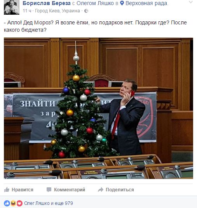
Task: Open the Верховная рада location link
Action: click(146, 3)
